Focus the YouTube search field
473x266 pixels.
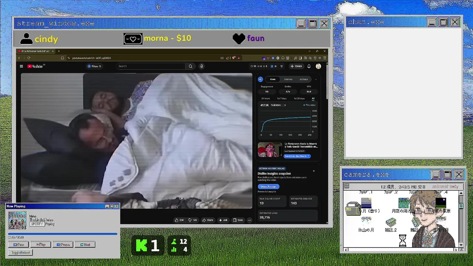151,66
